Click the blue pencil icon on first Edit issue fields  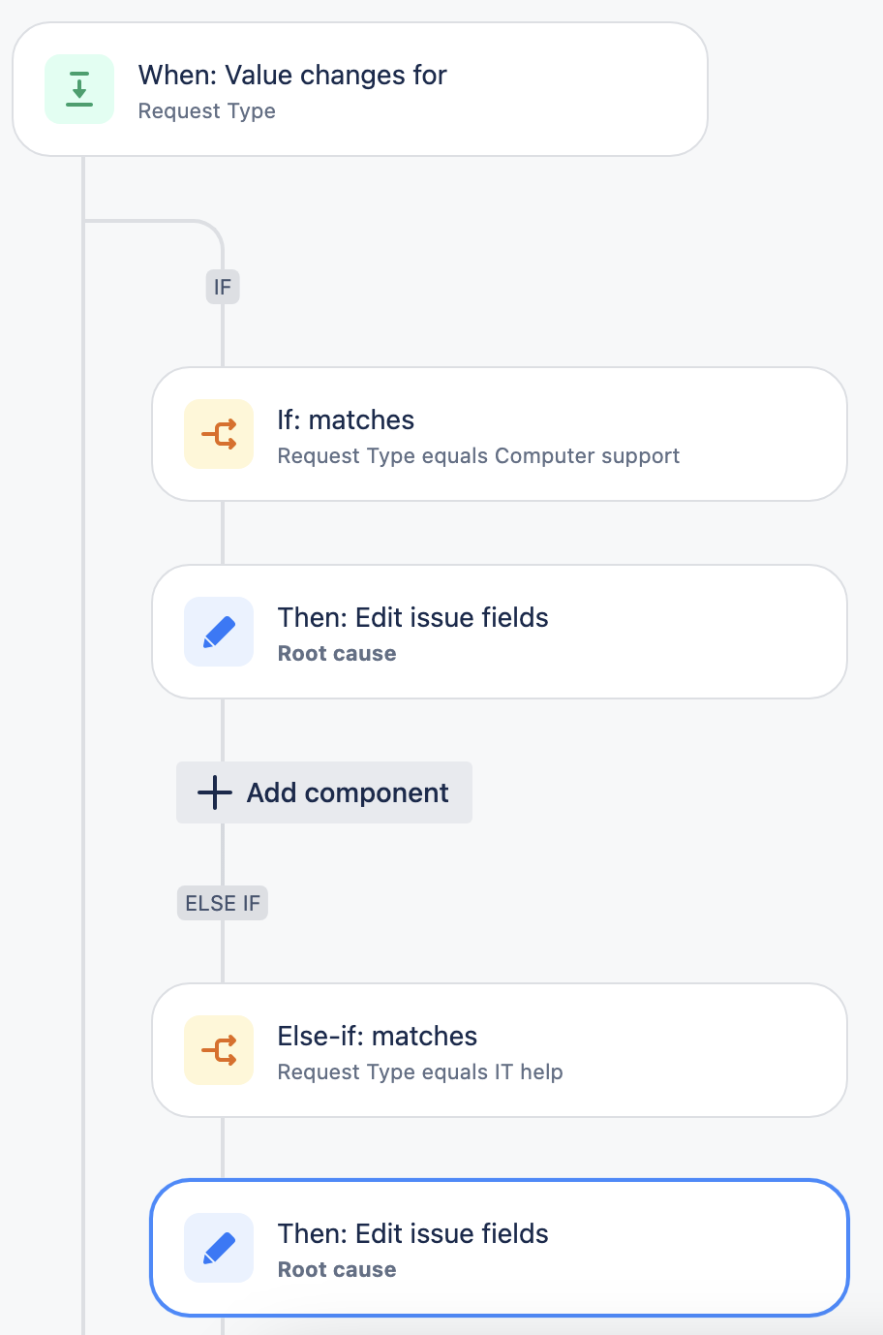click(x=218, y=632)
